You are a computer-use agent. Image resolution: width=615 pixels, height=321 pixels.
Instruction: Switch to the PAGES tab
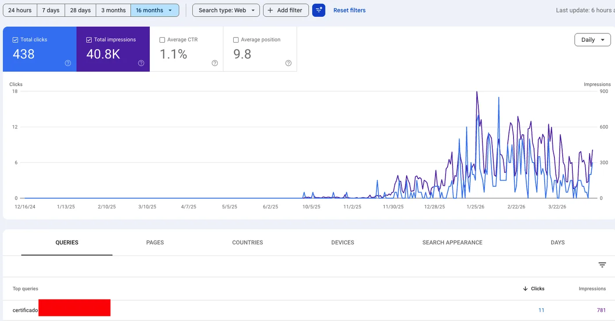[155, 242]
